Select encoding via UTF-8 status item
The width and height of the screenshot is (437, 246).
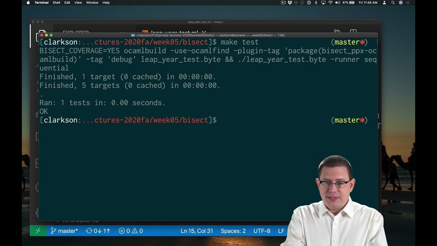click(262, 231)
